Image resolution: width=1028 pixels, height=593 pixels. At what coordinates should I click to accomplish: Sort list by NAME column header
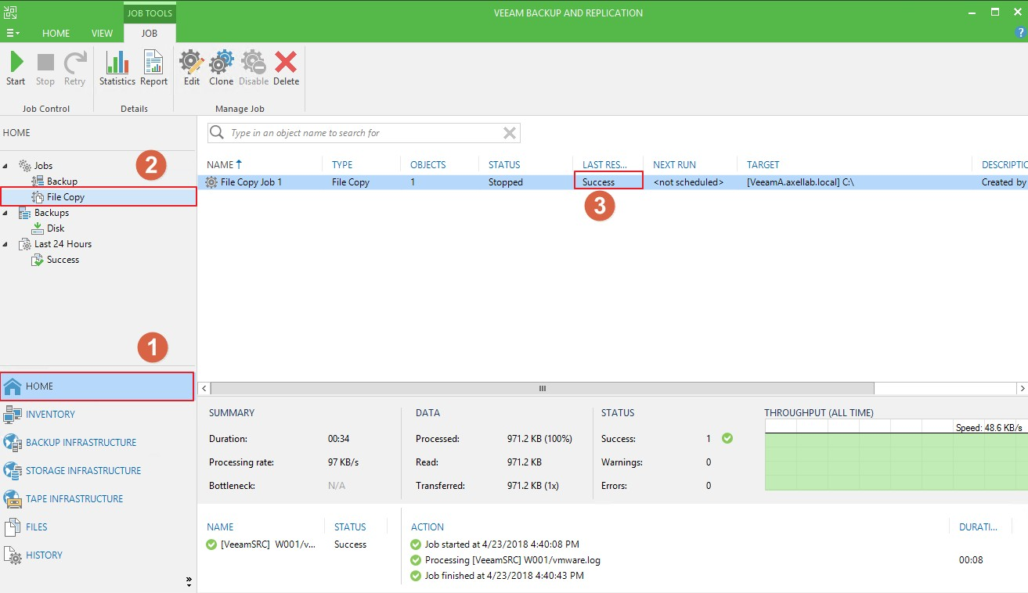pyautogui.click(x=220, y=165)
